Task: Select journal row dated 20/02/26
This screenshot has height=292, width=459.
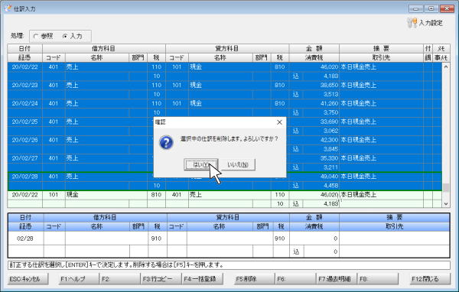Action: (x=224, y=144)
